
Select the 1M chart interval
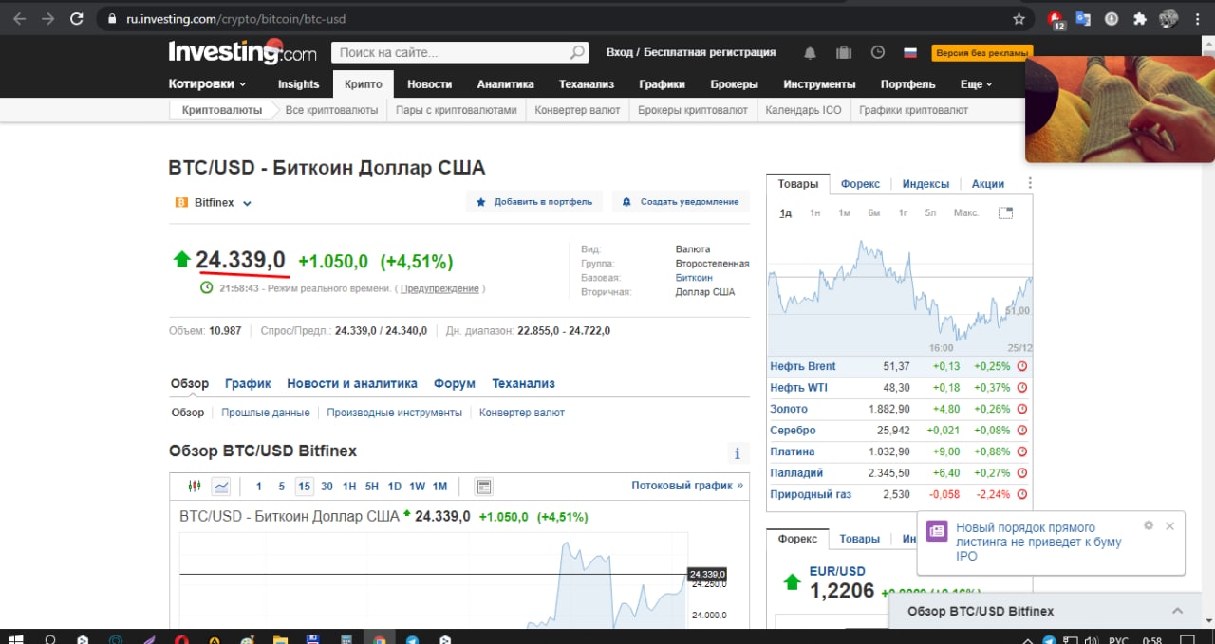point(439,487)
